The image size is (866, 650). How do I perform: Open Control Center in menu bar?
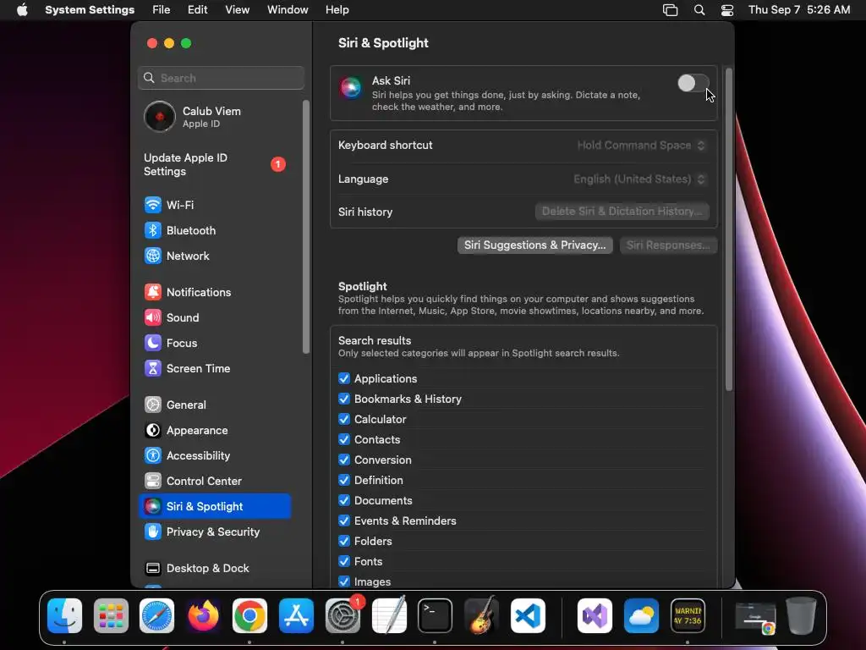[727, 10]
